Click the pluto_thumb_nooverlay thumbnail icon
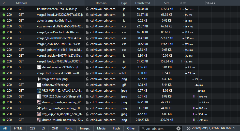 [x=39, y=108]
